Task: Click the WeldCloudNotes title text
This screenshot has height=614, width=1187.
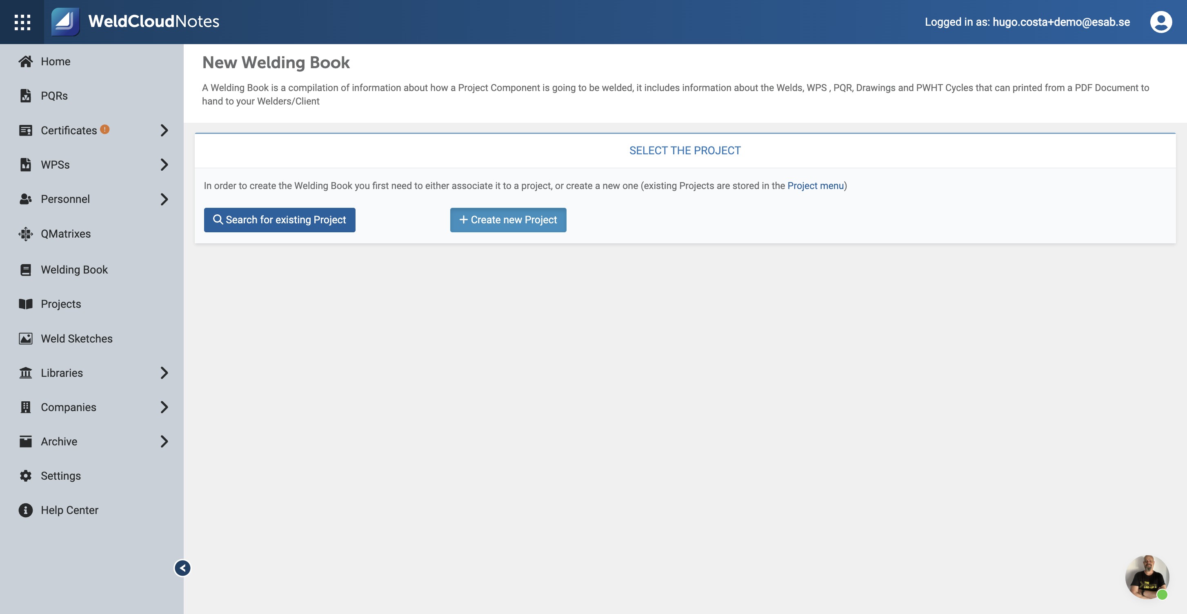Action: tap(153, 21)
